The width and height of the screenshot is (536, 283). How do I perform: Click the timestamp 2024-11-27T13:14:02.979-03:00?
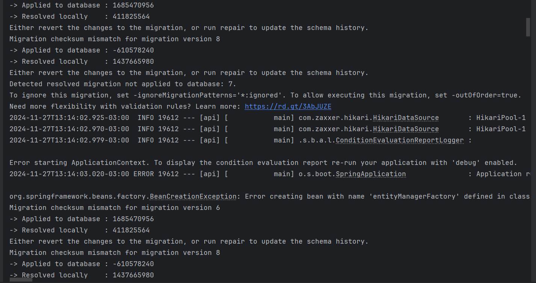click(69, 140)
